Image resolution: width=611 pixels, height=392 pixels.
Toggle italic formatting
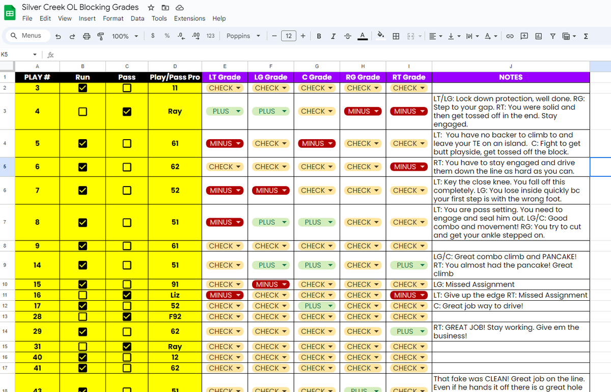[333, 36]
